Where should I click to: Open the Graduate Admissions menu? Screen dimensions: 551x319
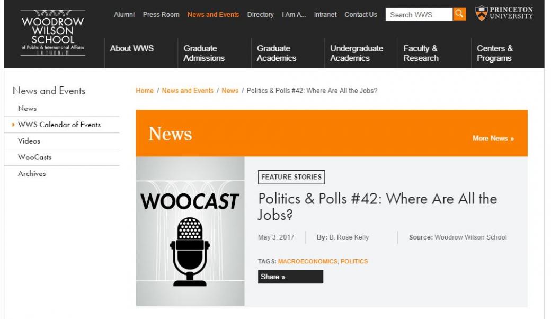pos(204,53)
